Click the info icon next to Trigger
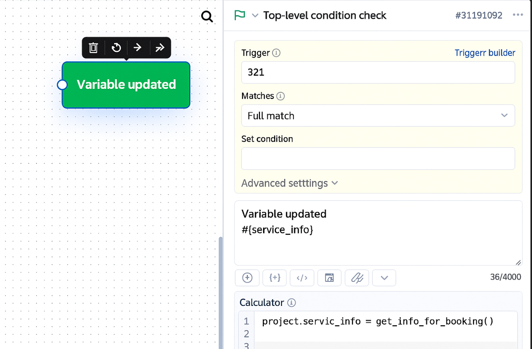This screenshot has width=532, height=349. (276, 53)
